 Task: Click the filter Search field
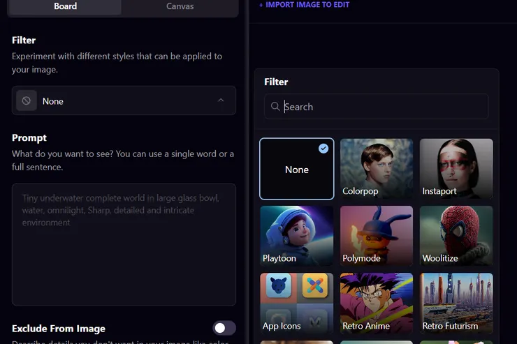pyautogui.click(x=376, y=106)
